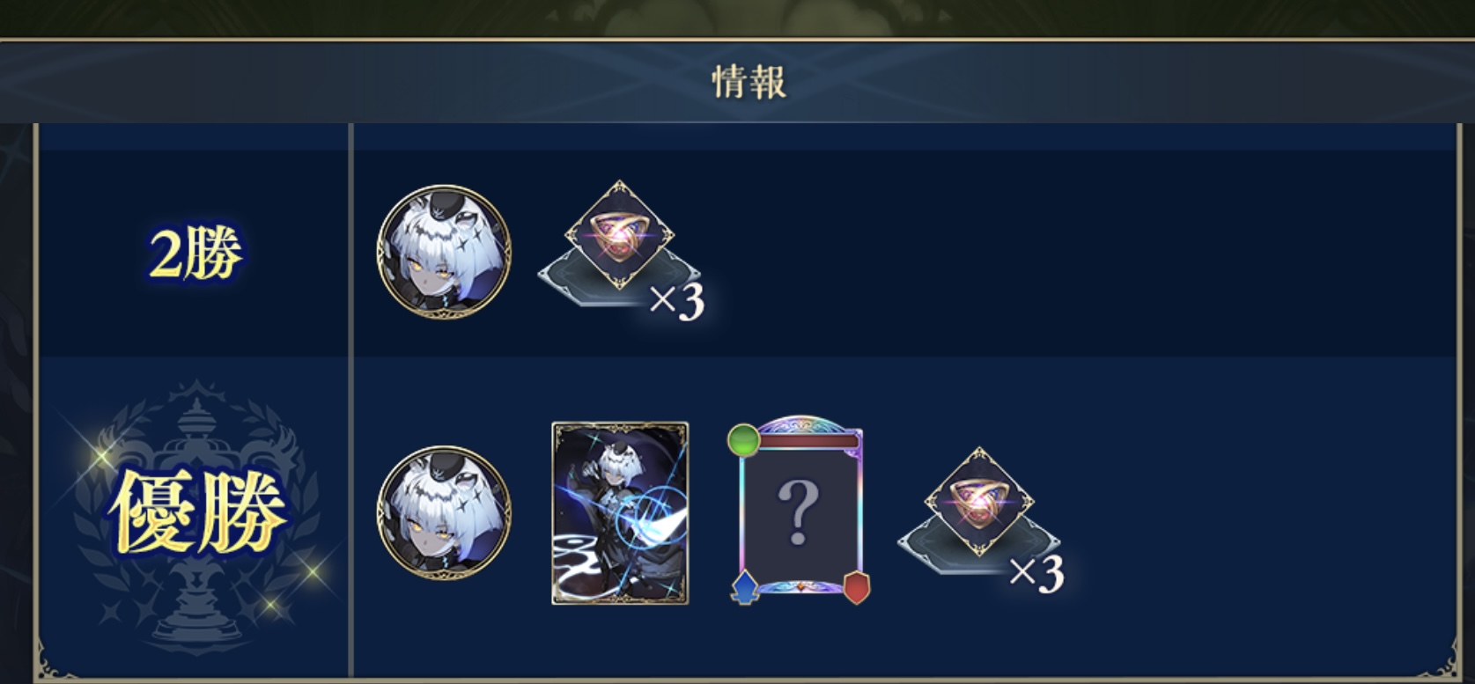Click the green cost orb on the mystery card
The height and width of the screenshot is (684, 1475).
click(744, 438)
